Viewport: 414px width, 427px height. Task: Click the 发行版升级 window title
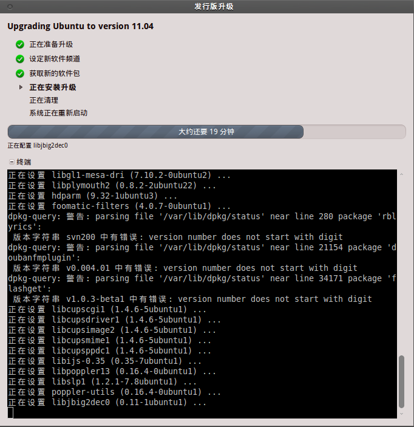coord(214,6)
